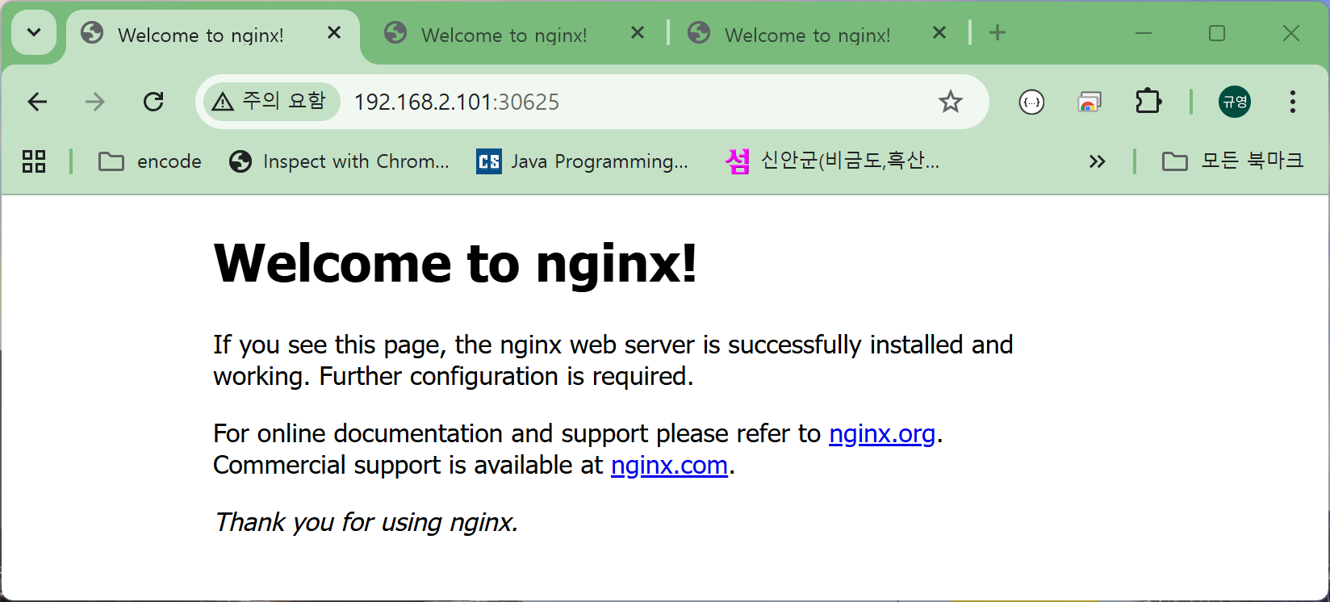Open the Chrome three-dot menu

coord(1293,102)
